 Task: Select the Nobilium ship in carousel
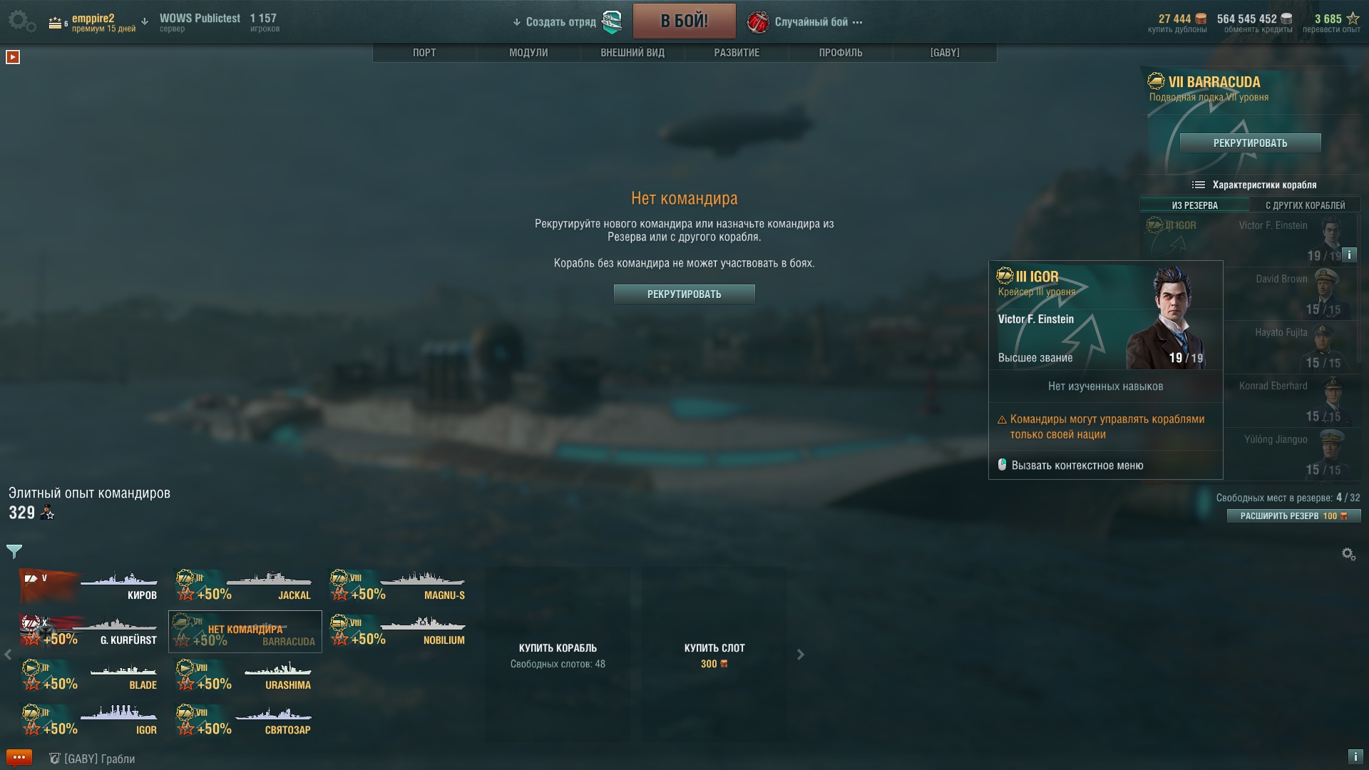tap(398, 632)
